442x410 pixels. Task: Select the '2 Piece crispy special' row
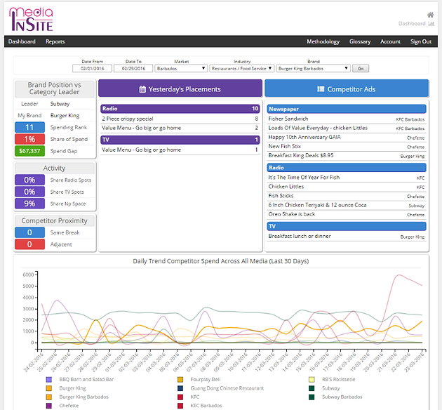180,119
